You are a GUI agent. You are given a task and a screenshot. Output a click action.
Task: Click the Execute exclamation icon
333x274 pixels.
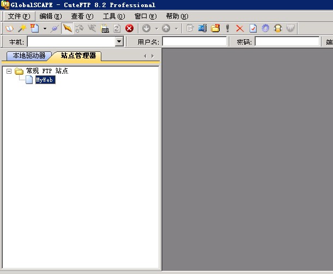(x=227, y=28)
